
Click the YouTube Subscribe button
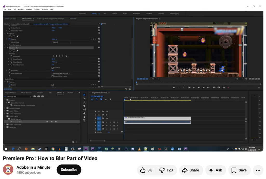[x=69, y=170]
